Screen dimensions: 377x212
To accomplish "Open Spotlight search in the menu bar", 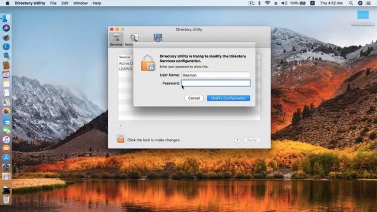I will click(351, 3).
